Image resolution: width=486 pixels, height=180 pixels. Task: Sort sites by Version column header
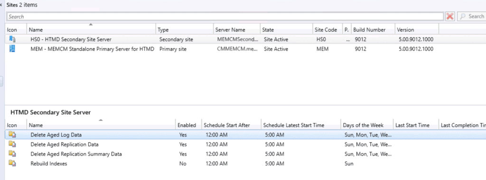417,30
